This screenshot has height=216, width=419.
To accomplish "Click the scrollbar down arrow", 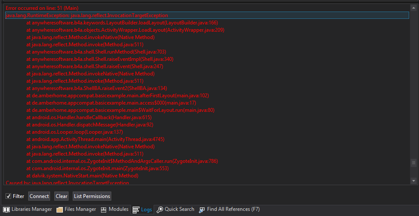I will 413,181.
